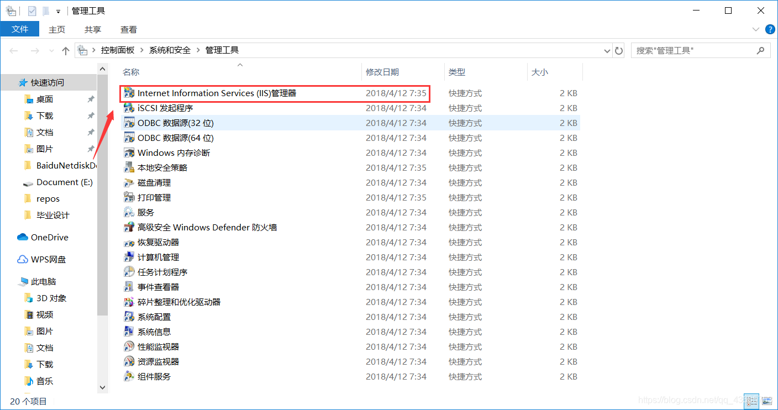Select the 打印管理 icon
The height and width of the screenshot is (410, 778).
click(x=129, y=197)
